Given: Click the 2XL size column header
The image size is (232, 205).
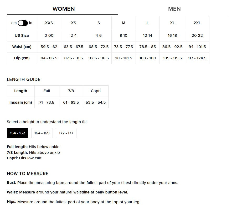Looking at the screenshot, I should (197, 23).
